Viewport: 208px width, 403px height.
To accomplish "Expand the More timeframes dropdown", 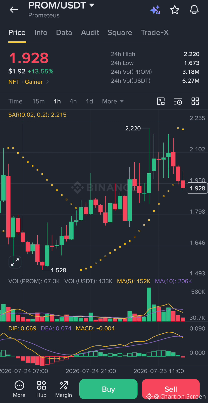I will (113, 101).
